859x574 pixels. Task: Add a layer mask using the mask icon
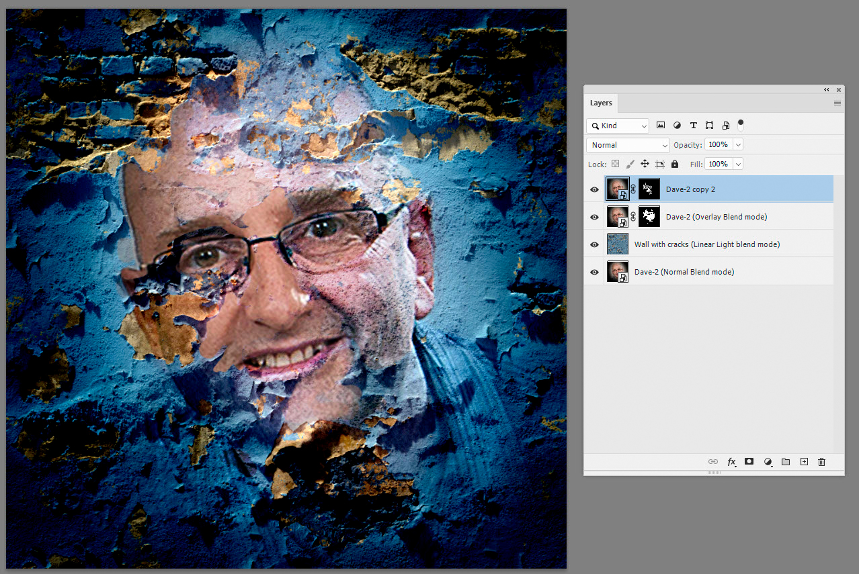[749, 462]
